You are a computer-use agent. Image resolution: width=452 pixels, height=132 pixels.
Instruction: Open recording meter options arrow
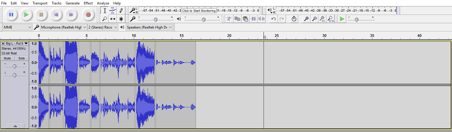tap(134, 12)
